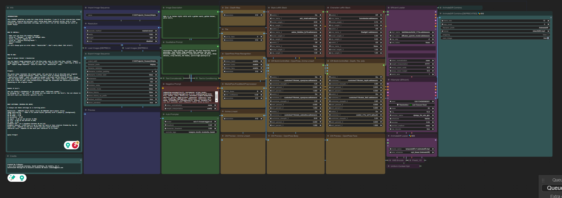Screen dimensions: 562x198
Task: Collapse the Anime Lineart node dot
Action: [x=223, y=111]
